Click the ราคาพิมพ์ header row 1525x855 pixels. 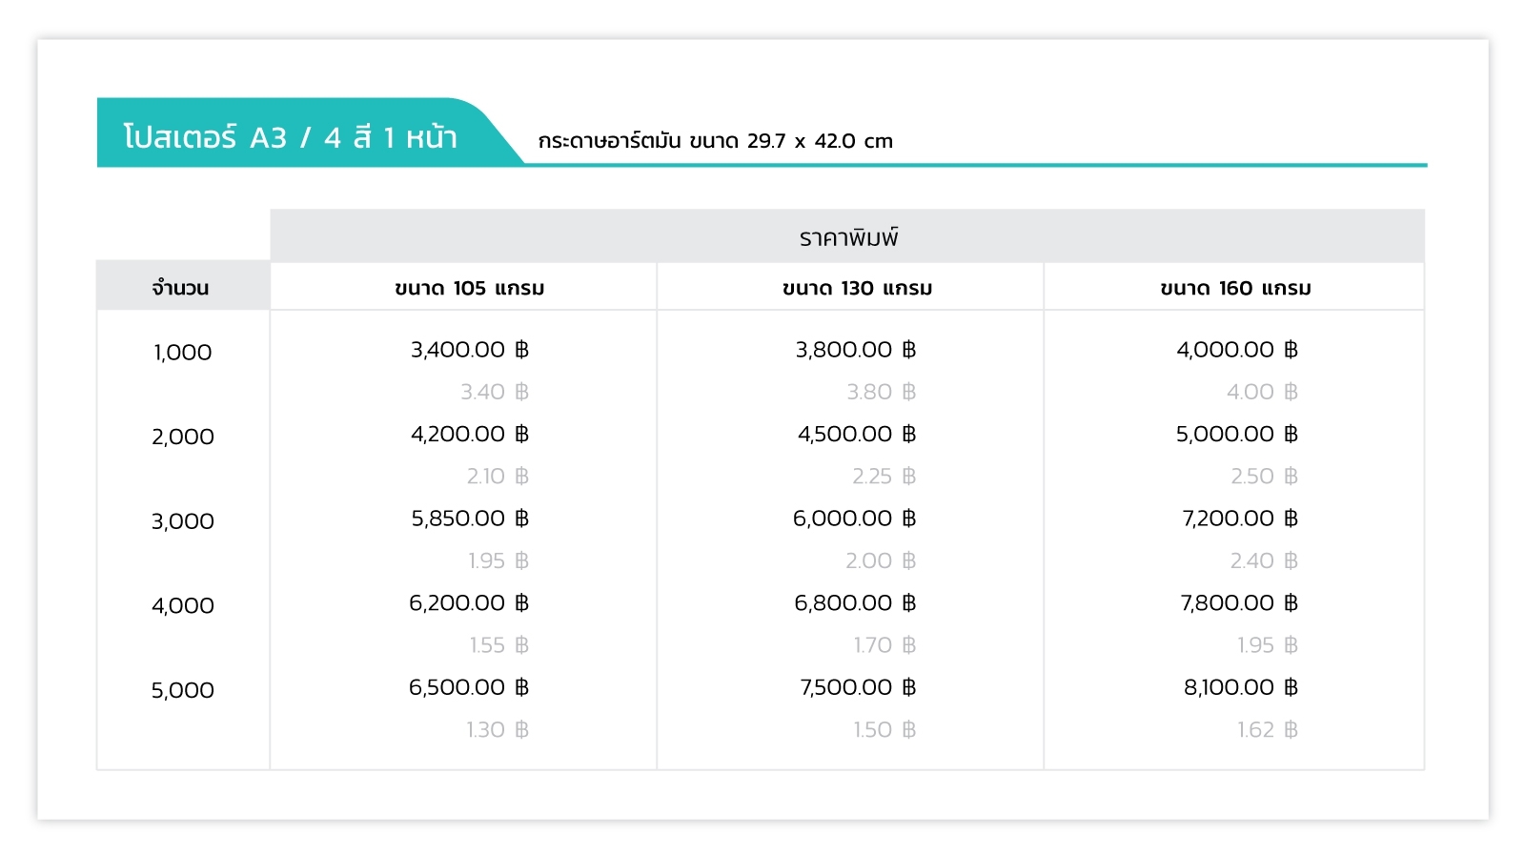click(847, 236)
